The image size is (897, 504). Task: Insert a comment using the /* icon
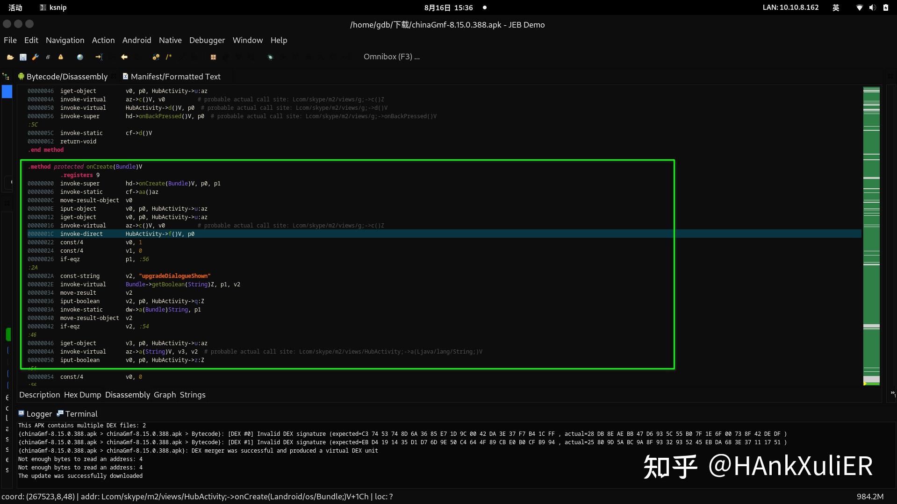[x=169, y=57]
